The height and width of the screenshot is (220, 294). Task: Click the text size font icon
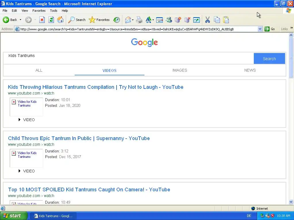[148, 20]
